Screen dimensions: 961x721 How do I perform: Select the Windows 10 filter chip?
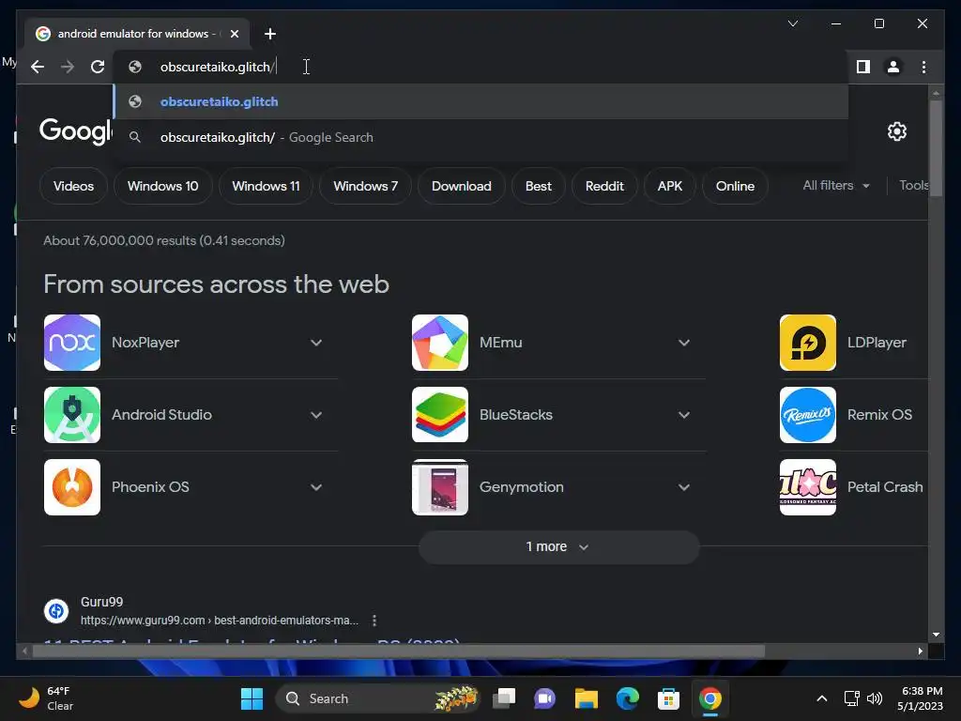(163, 187)
